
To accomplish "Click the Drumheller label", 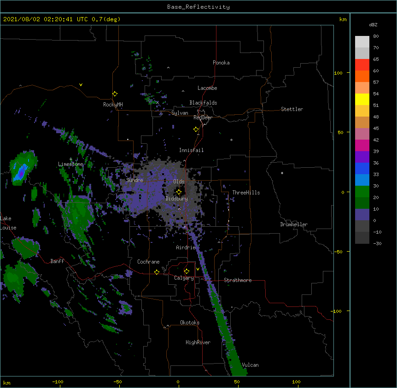I will pos(294,224).
